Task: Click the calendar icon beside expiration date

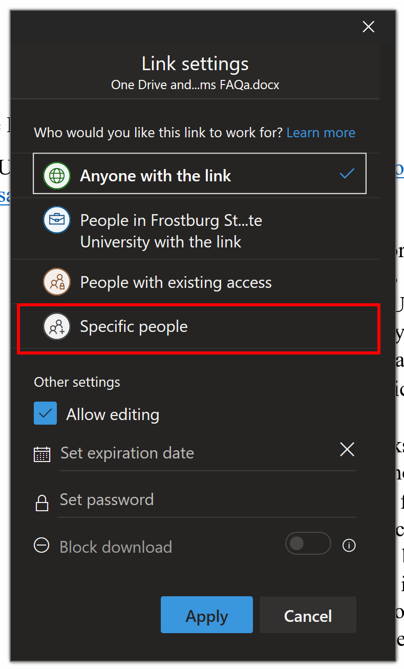Action: pyautogui.click(x=42, y=454)
